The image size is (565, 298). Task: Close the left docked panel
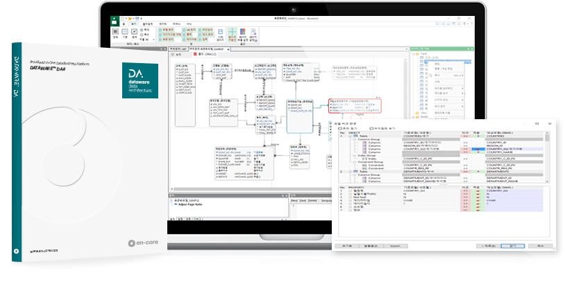coord(165,49)
